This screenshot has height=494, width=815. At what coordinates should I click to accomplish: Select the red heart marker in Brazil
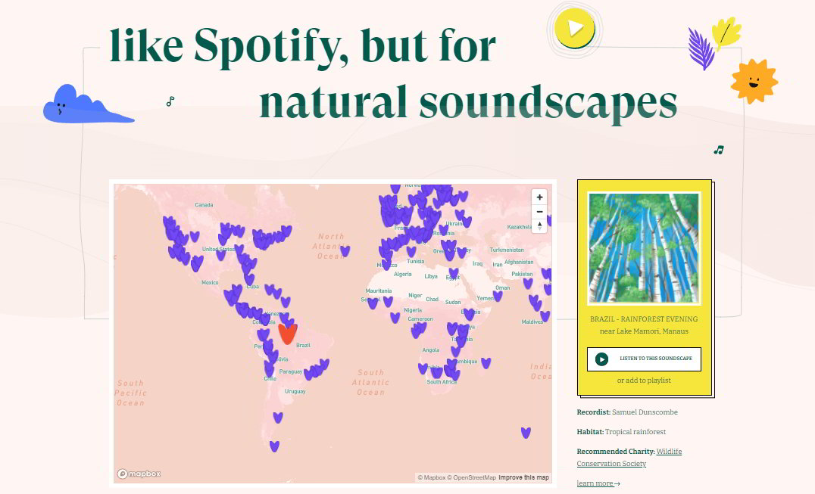coord(287,333)
